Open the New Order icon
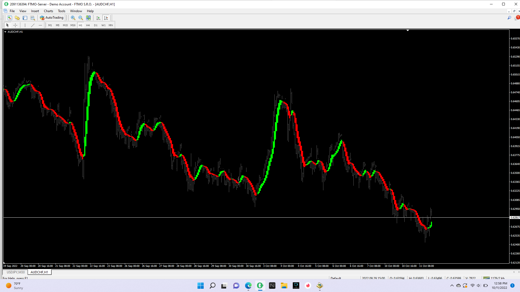Viewport: 520px width, 292px height. pyautogui.click(x=9, y=18)
